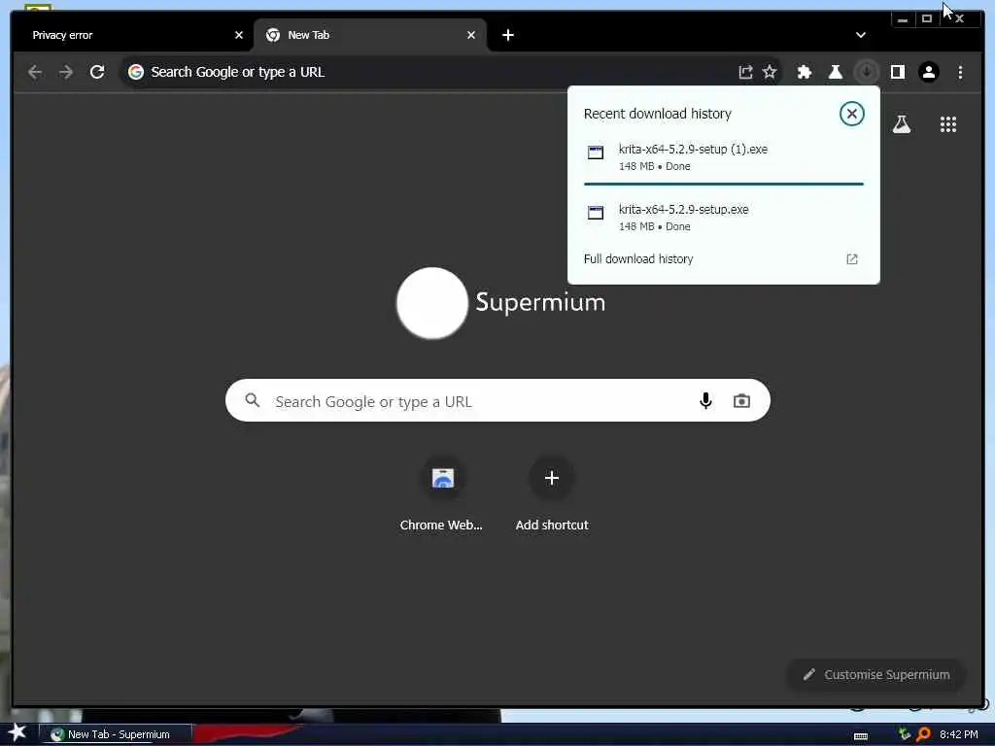
Task: Minimize the Supermium window
Action: tap(903, 19)
